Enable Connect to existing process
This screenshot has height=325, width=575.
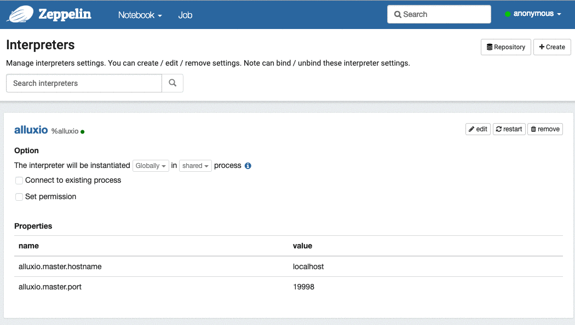pos(19,180)
